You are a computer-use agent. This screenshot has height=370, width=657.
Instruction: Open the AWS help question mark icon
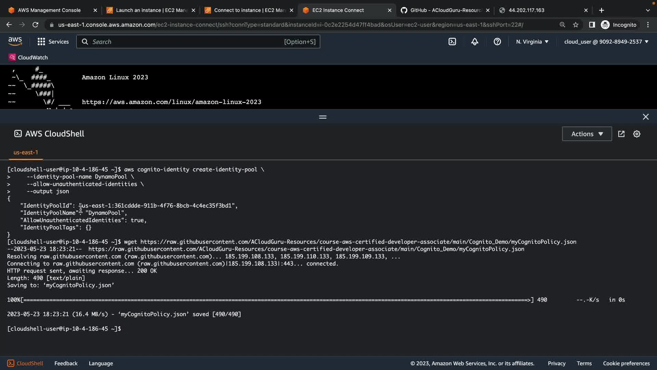coord(497,42)
